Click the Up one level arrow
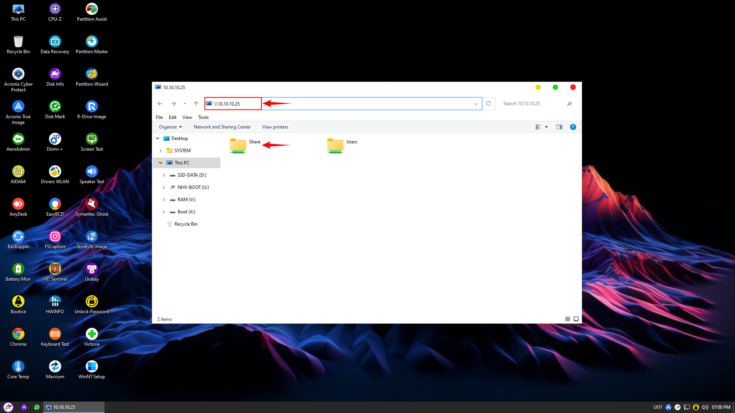The height and width of the screenshot is (413, 735). pos(196,104)
